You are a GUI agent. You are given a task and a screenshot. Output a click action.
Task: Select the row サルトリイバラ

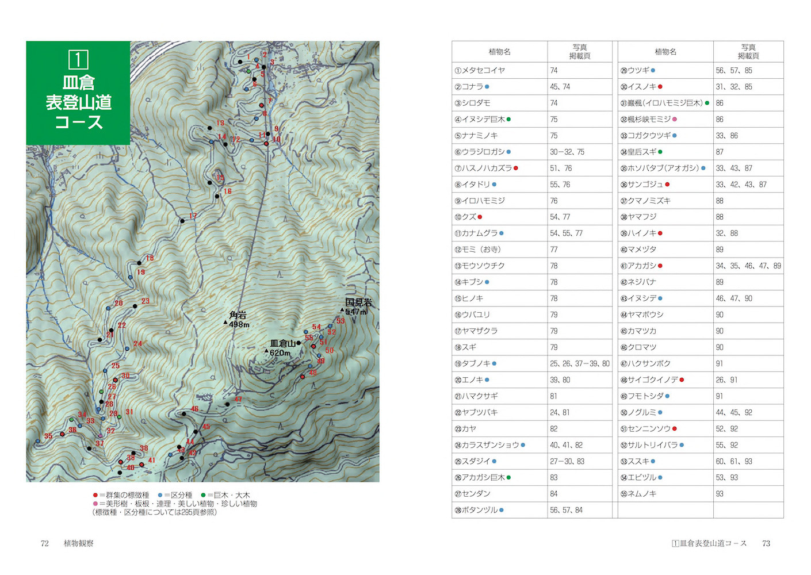(x=701, y=445)
